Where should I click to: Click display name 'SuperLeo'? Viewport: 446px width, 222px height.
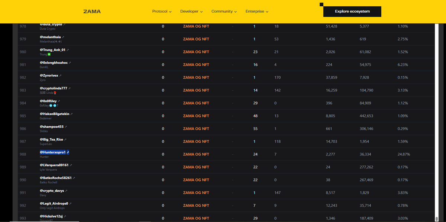click(x=46, y=144)
